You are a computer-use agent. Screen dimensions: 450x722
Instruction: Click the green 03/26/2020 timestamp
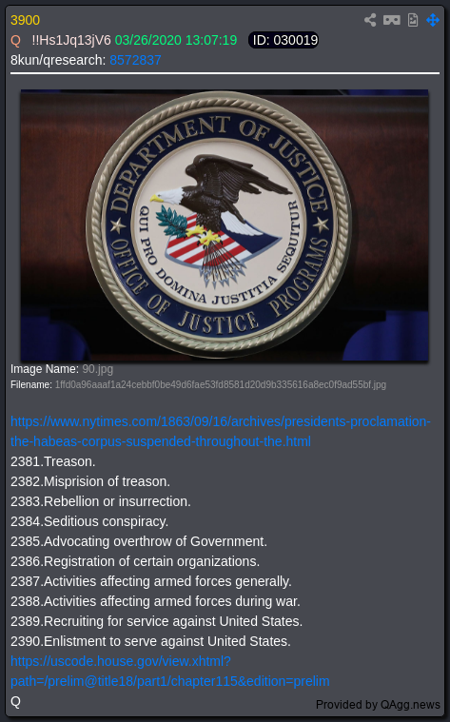click(176, 41)
